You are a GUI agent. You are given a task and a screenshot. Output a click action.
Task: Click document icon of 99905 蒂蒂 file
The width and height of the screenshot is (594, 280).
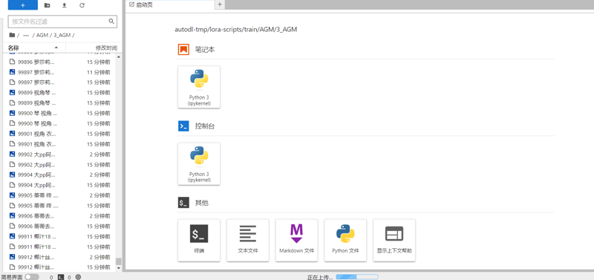pos(12,206)
